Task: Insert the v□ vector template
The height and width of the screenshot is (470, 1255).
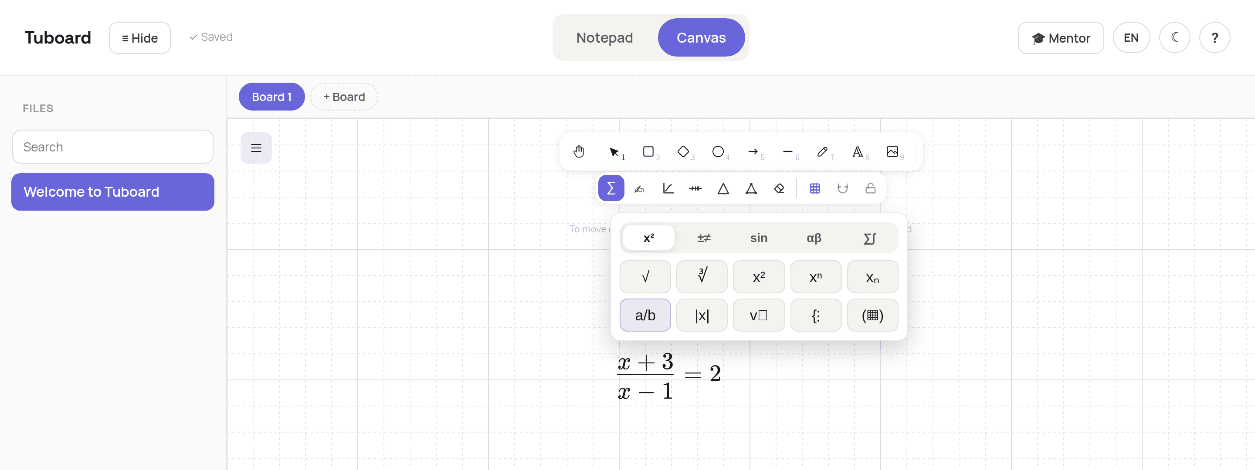Action: tap(759, 315)
